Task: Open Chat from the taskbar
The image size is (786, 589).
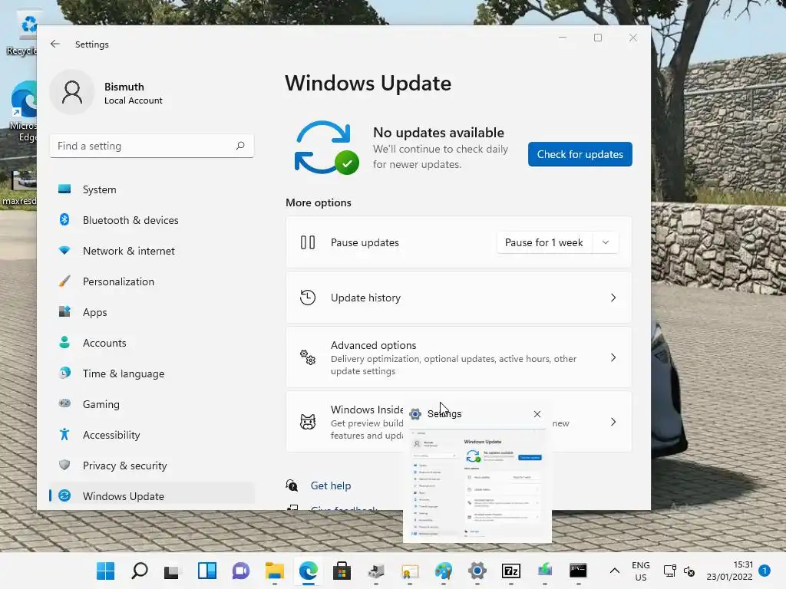Action: pyautogui.click(x=240, y=571)
